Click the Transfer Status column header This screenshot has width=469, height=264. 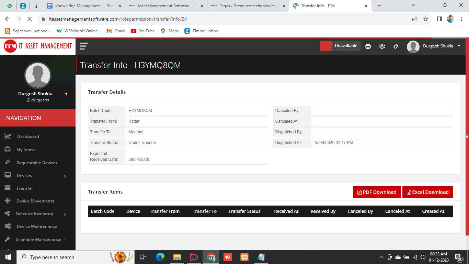244,211
